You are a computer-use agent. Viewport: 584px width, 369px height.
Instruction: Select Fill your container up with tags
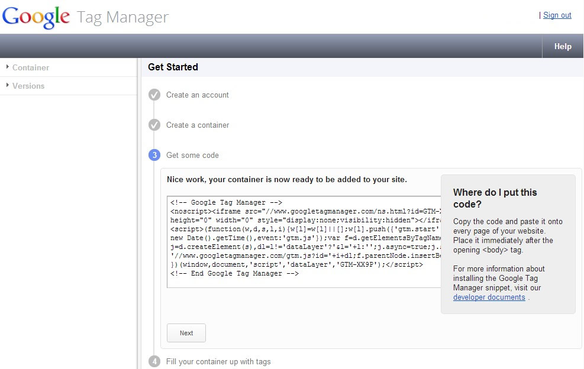coord(218,361)
